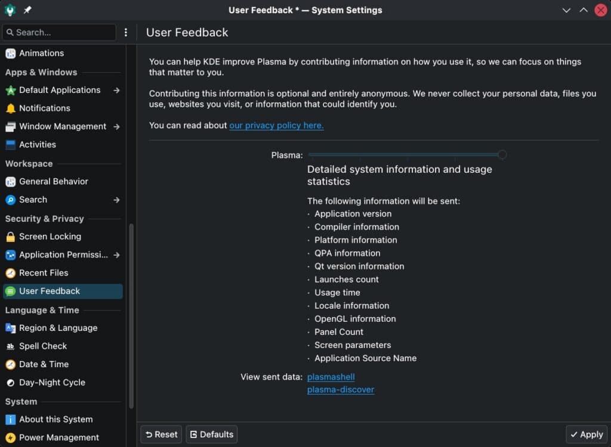
Task: Click the User Feedback speech bubble icon
Action: pyautogui.click(x=11, y=291)
